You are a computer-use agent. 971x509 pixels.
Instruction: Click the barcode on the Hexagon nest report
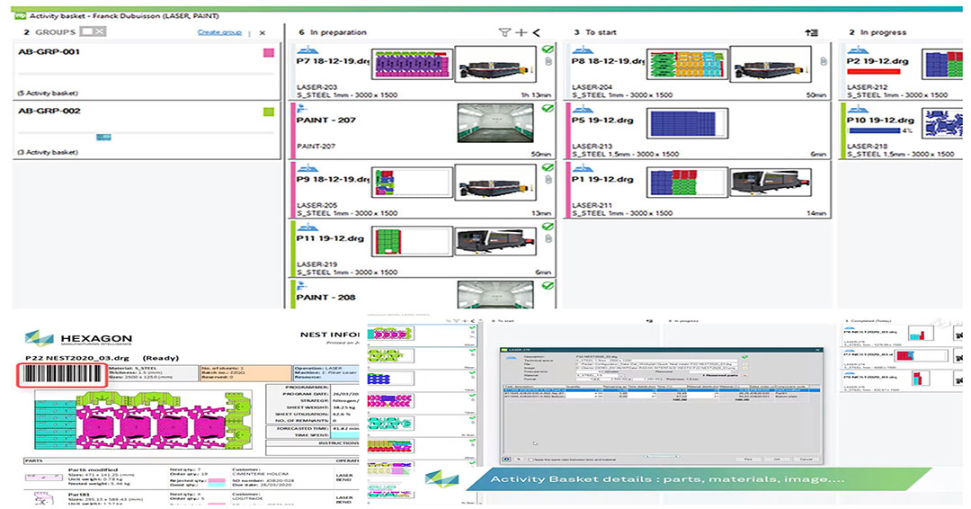point(63,373)
